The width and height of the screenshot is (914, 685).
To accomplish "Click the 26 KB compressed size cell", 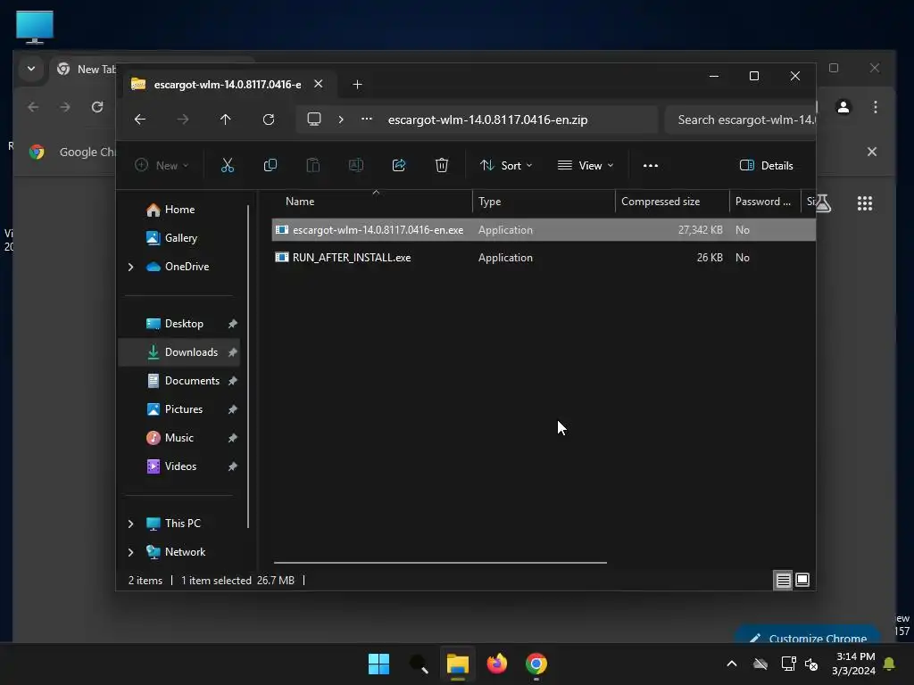I will click(x=710, y=258).
